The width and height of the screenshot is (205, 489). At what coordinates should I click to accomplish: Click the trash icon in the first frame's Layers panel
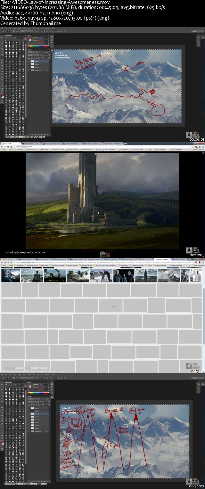point(47,135)
